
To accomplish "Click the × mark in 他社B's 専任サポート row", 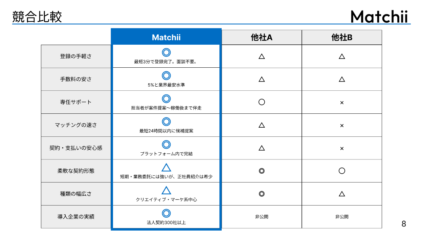I will click(x=342, y=102).
